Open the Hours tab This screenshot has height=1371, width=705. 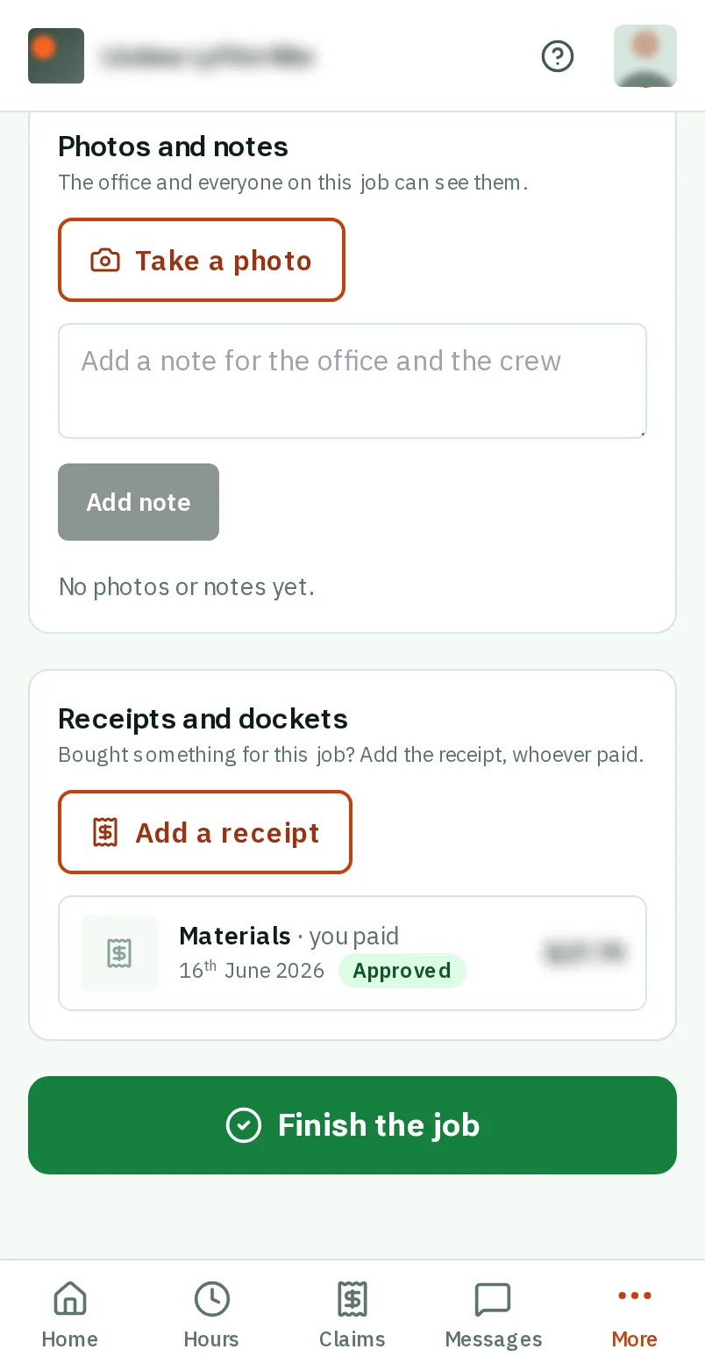click(211, 1315)
